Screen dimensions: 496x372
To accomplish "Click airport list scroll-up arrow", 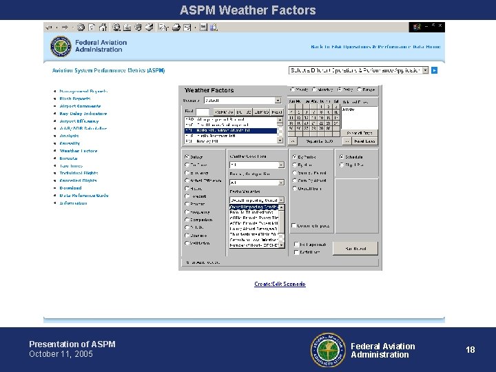I will click(280, 120).
